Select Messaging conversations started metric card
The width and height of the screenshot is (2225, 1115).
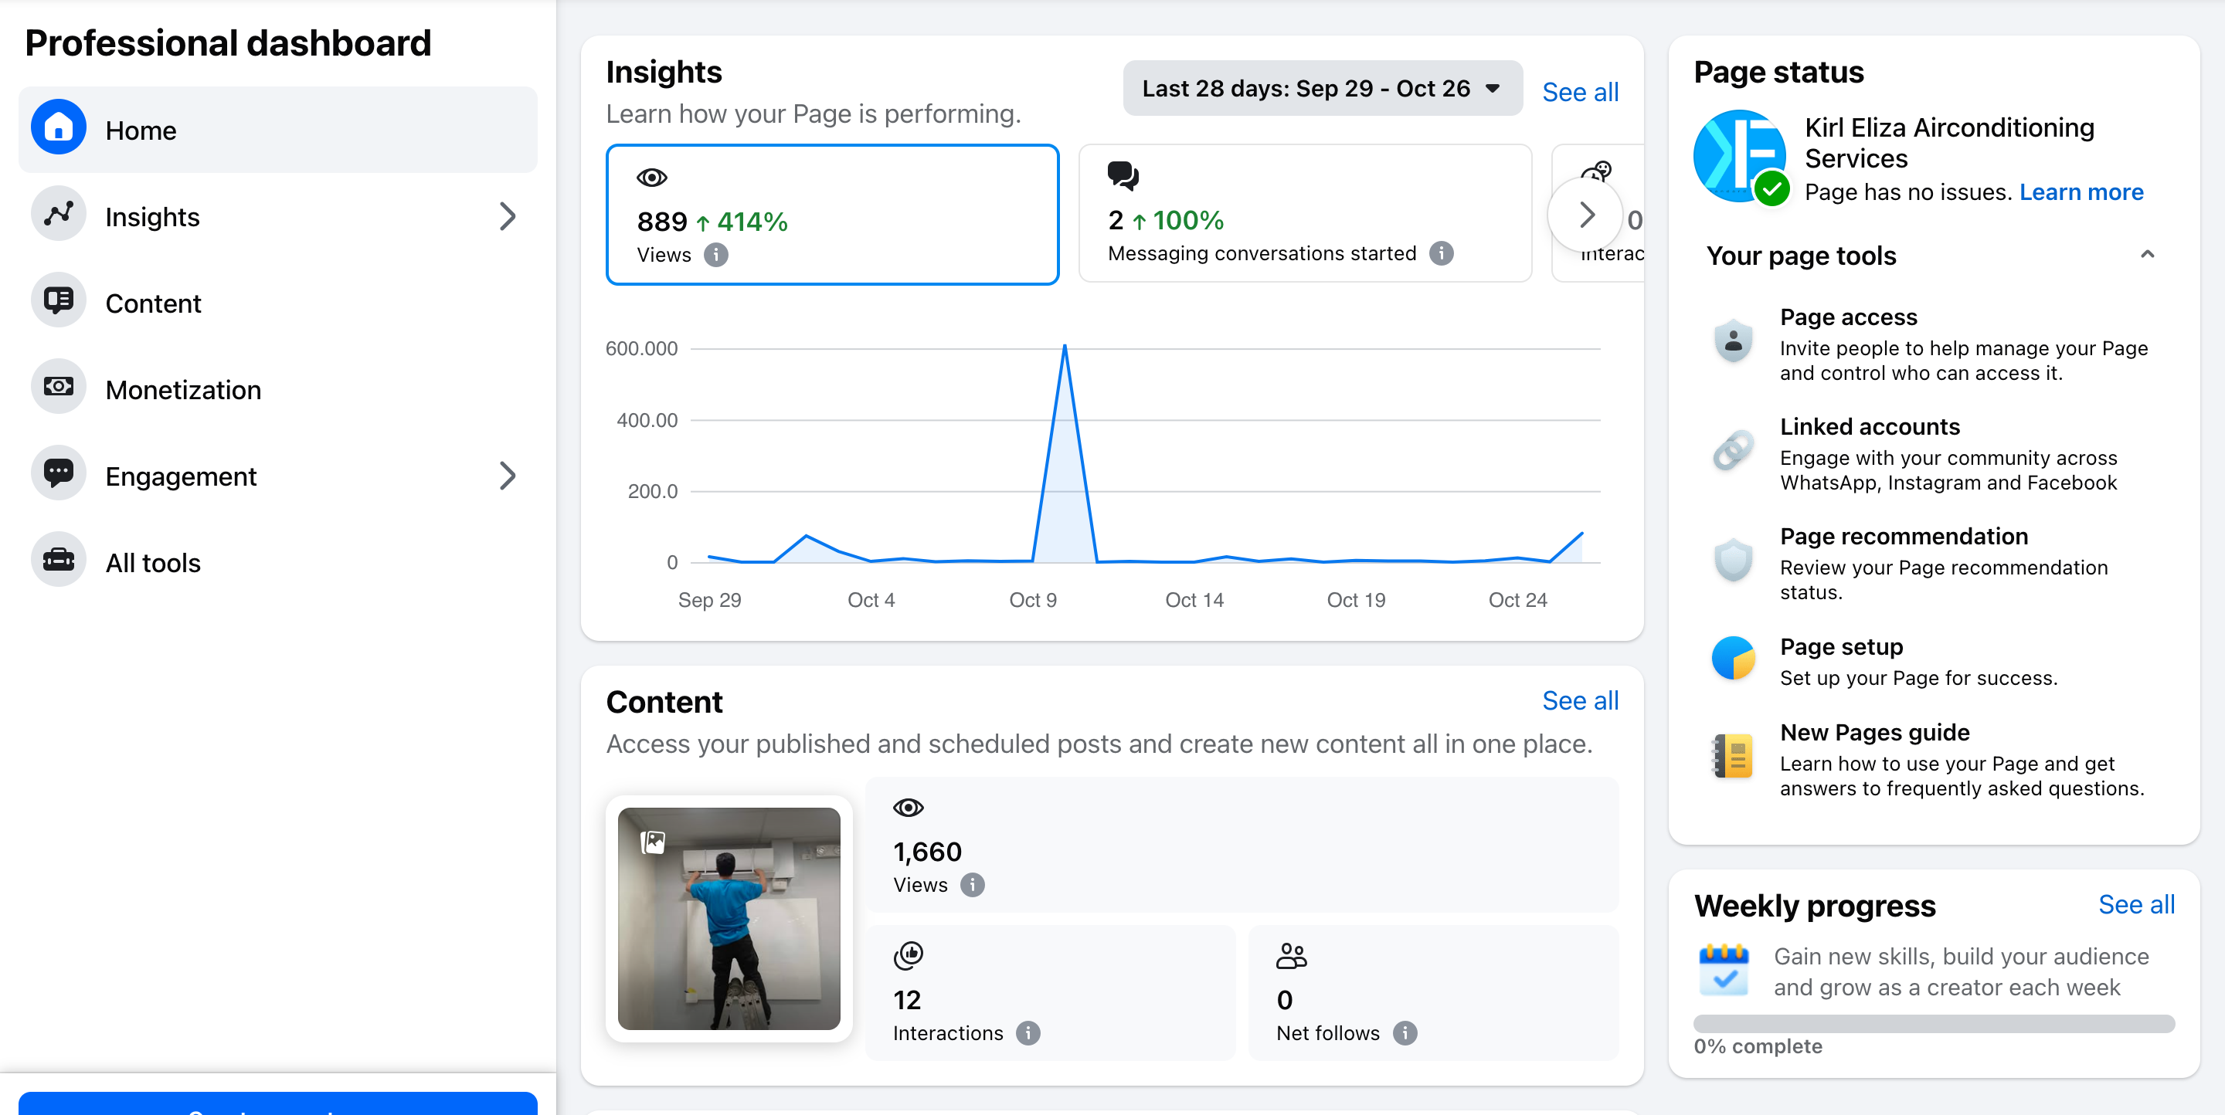[x=1304, y=214]
